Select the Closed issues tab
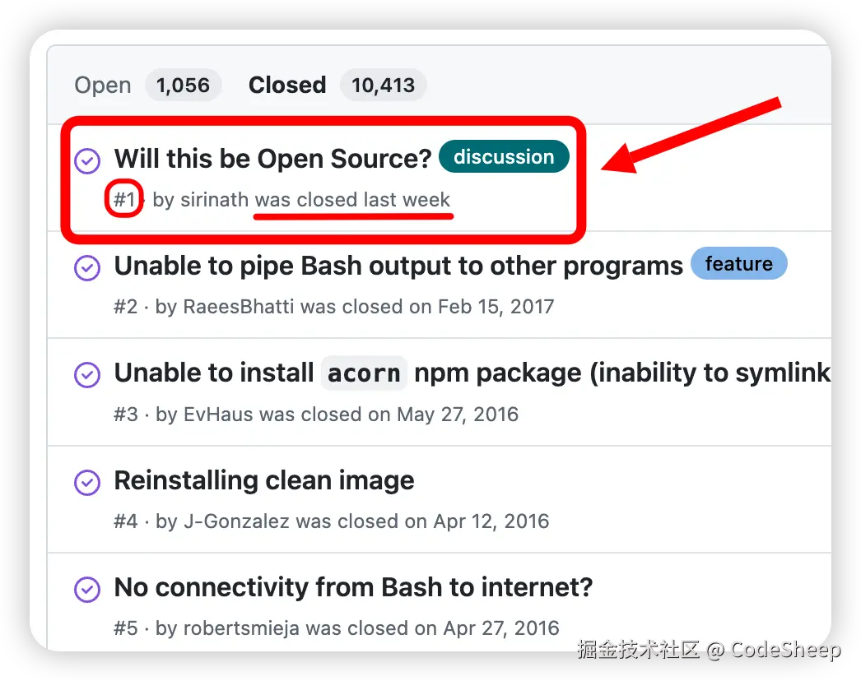 (x=287, y=86)
